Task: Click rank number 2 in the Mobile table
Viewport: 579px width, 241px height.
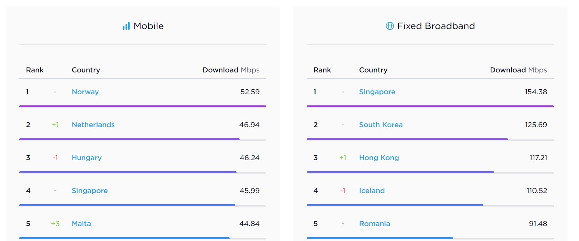Action: (x=28, y=125)
